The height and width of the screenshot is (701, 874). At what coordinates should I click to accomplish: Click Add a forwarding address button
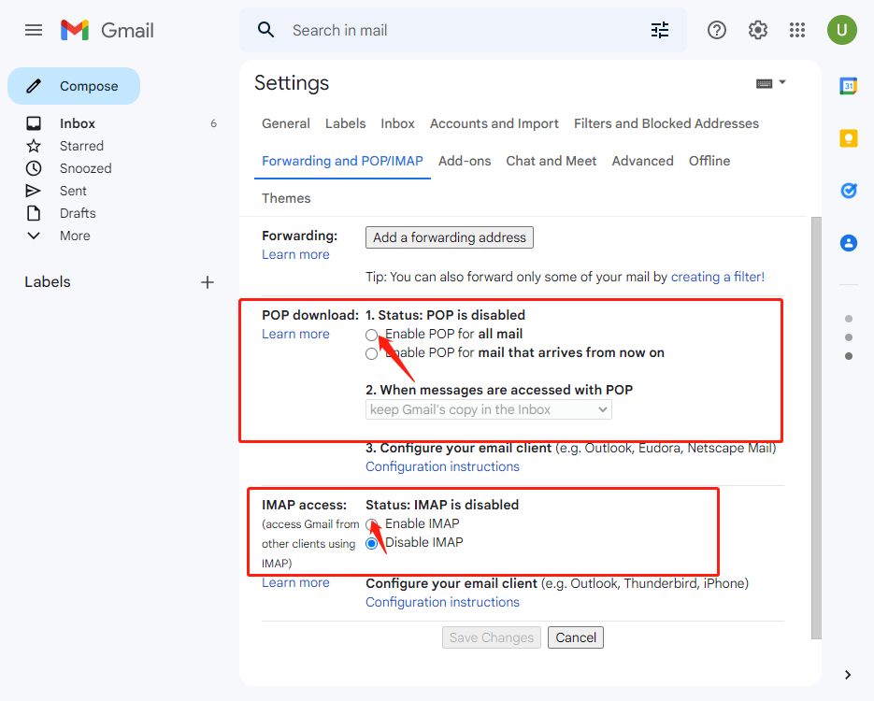[450, 237]
